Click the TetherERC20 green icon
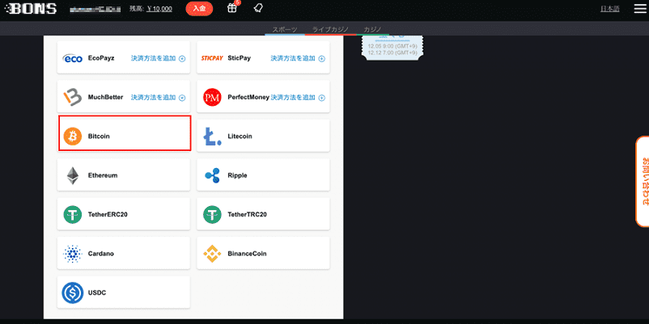The image size is (649, 324). [73, 215]
